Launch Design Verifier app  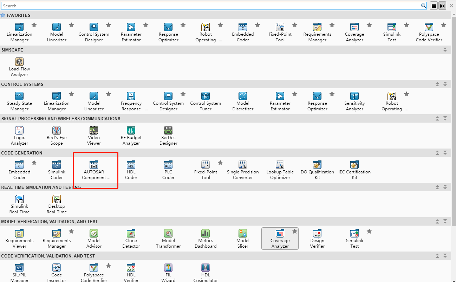point(317,239)
